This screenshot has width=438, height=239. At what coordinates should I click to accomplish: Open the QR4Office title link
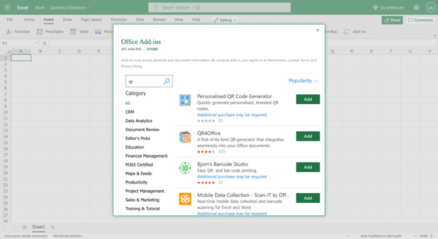[x=209, y=134]
